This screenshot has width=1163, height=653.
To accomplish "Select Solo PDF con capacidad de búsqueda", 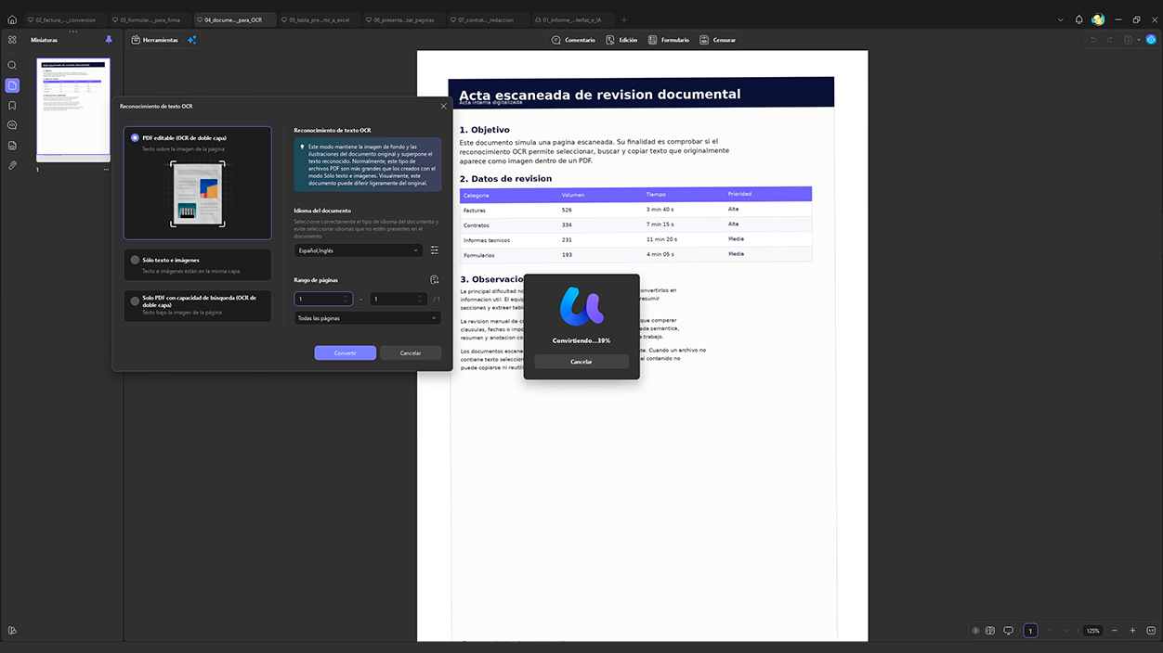I will (x=198, y=306).
